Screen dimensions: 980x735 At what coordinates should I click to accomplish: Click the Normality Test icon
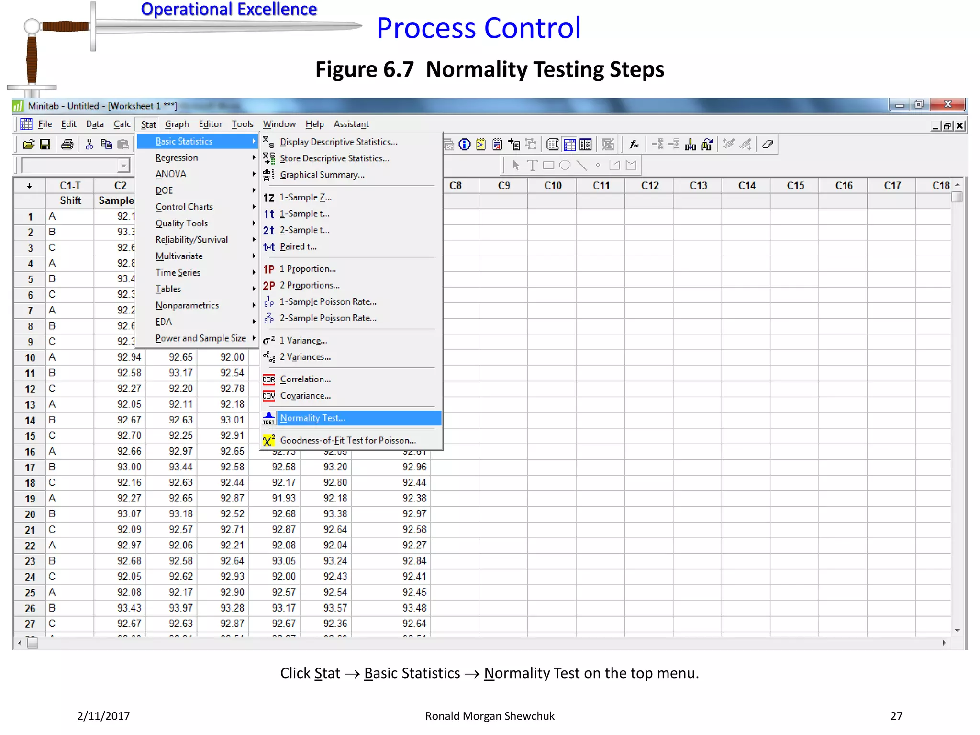pos(269,418)
